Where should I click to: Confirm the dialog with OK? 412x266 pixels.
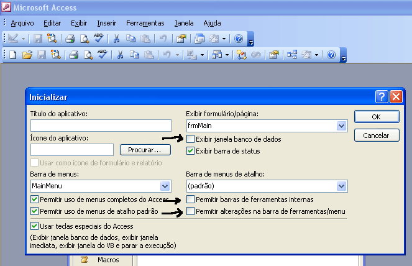pyautogui.click(x=377, y=117)
